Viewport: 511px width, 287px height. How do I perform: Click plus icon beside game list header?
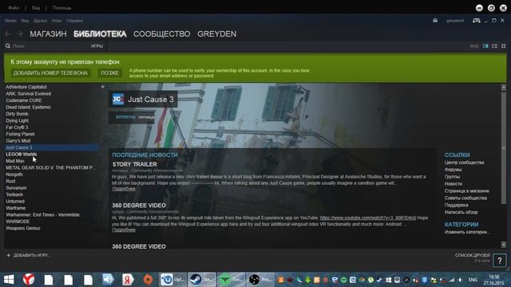click(x=103, y=87)
